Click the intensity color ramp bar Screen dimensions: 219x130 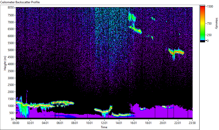(202, 24)
